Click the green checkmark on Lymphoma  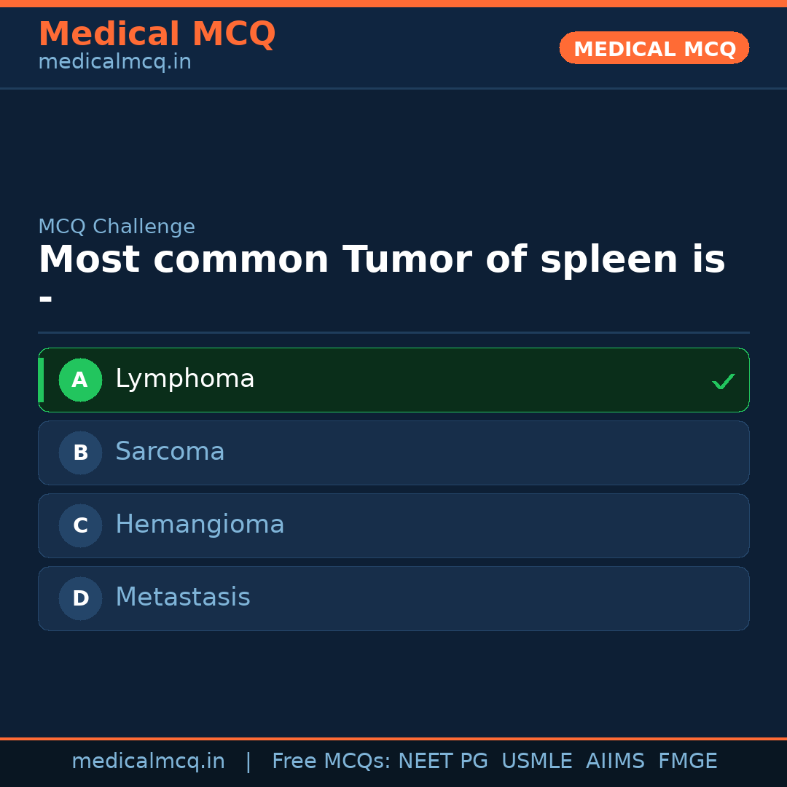723,381
